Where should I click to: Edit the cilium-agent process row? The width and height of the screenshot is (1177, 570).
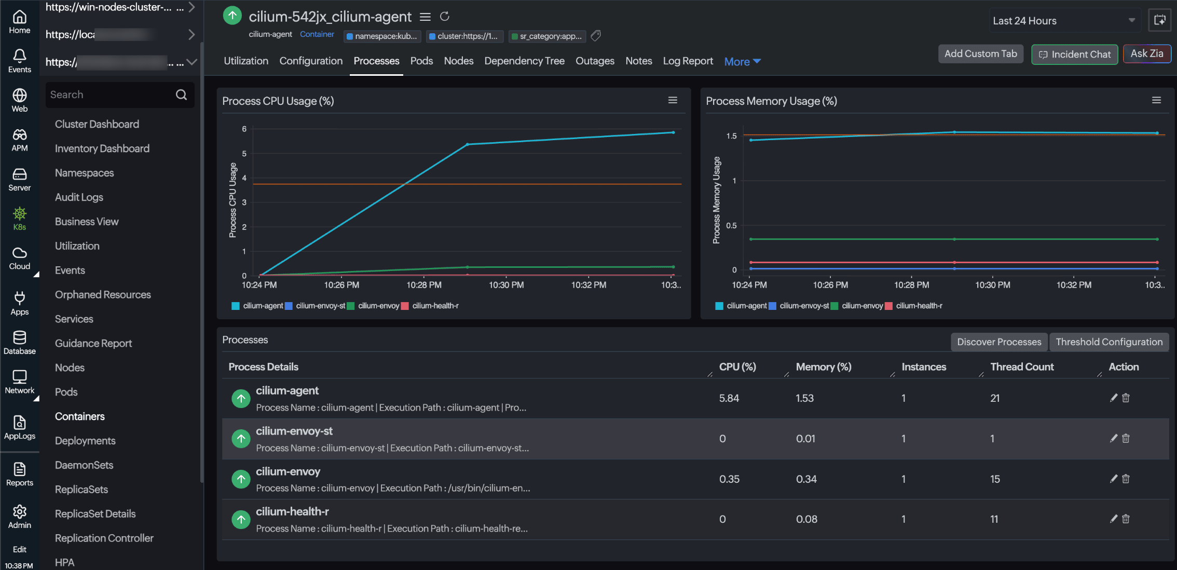point(1113,398)
